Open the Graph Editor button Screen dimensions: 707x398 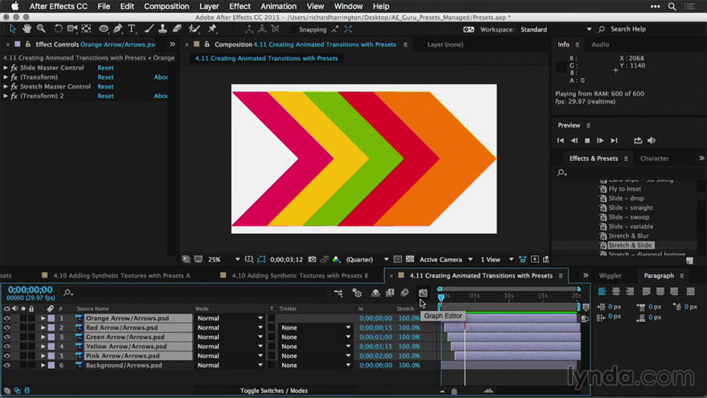pyautogui.click(x=423, y=293)
